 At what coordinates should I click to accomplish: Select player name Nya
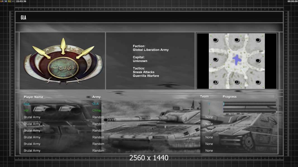27,104
